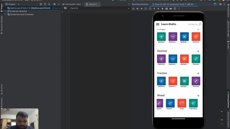Open Decimal Division green tile
This screenshot has width=230, height=129.
(196, 59)
